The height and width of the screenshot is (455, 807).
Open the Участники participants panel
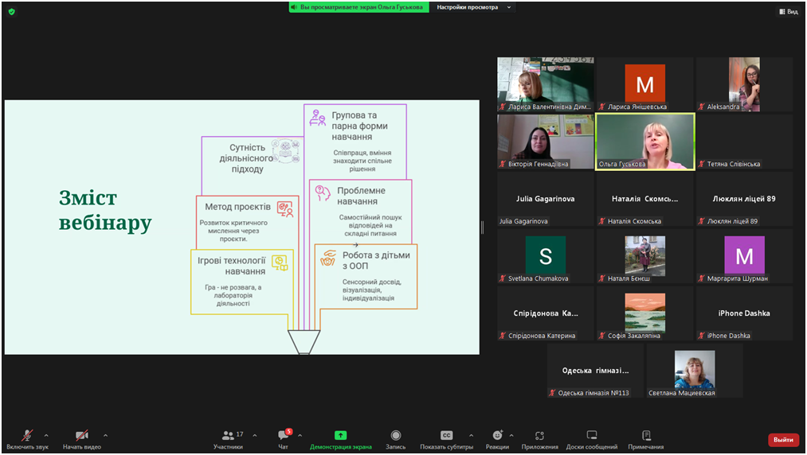coord(229,436)
